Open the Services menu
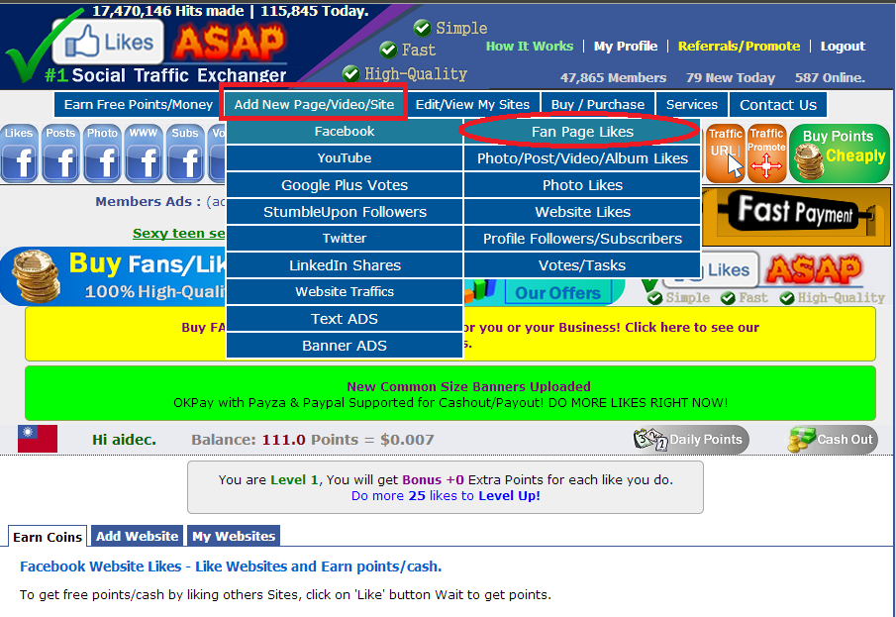Screen dimensions: 896x617 (691, 105)
